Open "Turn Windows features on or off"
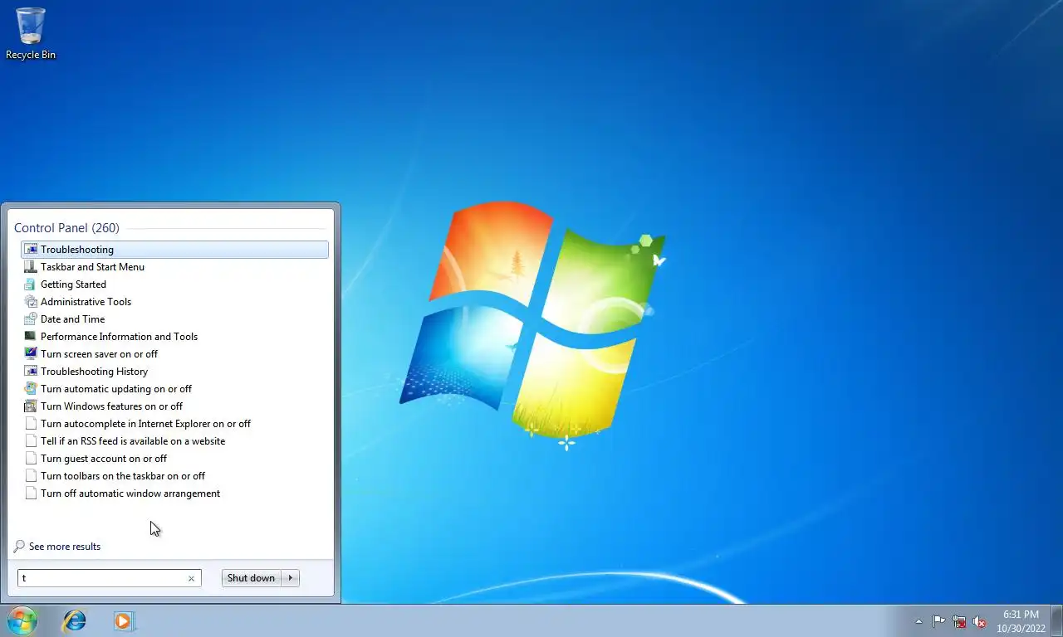1063x637 pixels. (x=174, y=406)
